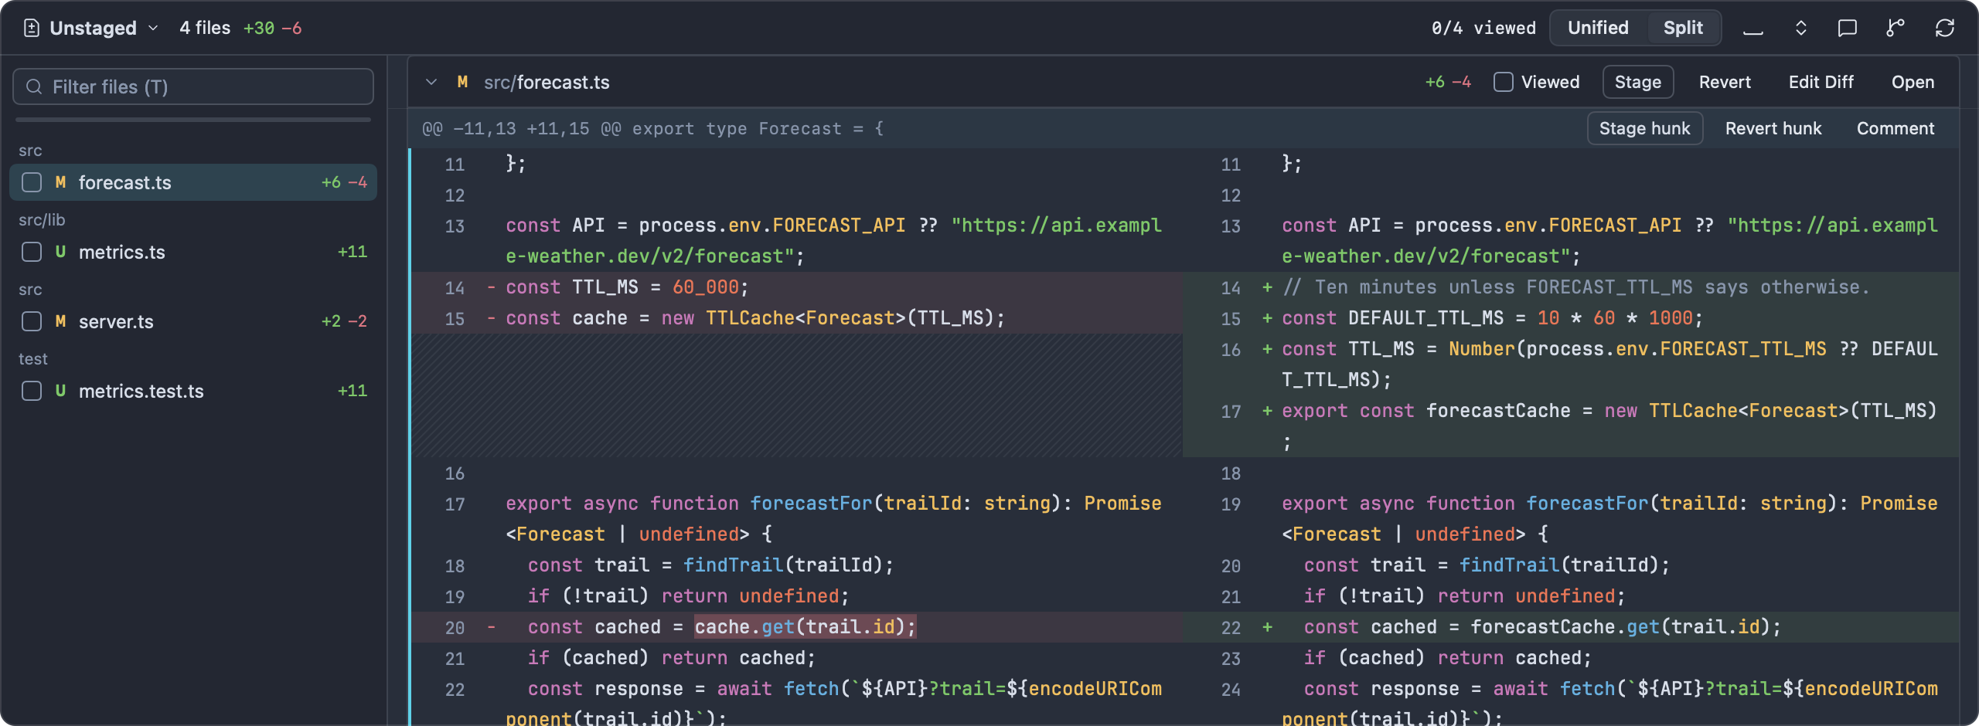Click the M status badge beside forecast.ts in sidebar
Viewport: 1979px width, 726px height.
click(60, 182)
